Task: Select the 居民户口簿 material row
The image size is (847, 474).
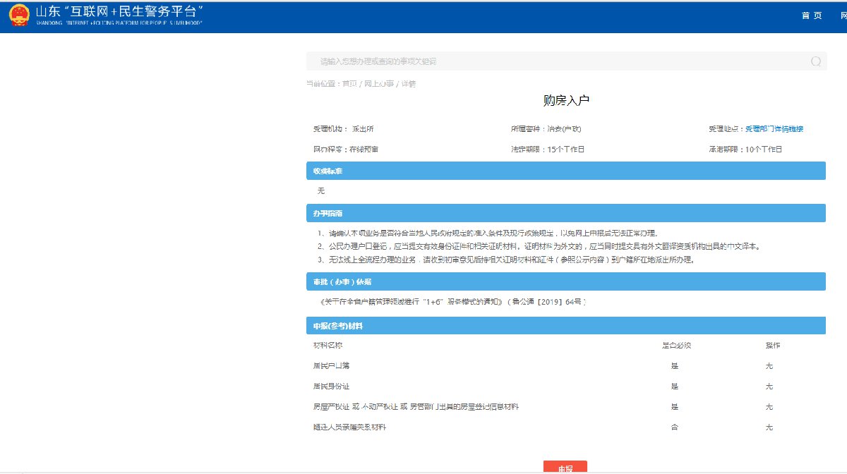Action: (x=331, y=366)
